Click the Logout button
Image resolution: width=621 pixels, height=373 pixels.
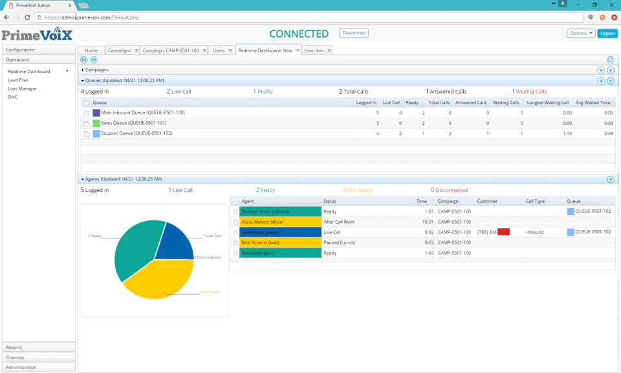607,33
